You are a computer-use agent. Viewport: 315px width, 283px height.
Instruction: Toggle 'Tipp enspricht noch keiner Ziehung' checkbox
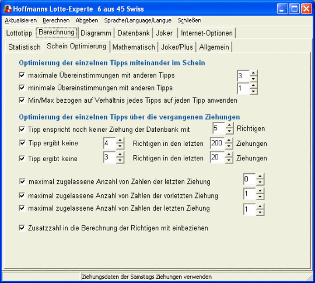[x=22, y=130]
